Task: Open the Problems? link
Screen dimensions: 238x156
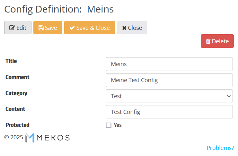Action: tap(220, 148)
